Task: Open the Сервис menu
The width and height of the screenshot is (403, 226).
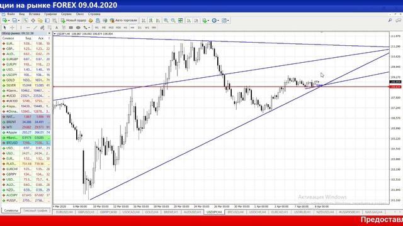Action: pos(66,14)
